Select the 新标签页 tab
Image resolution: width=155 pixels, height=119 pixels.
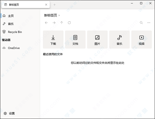tap(26, 5)
